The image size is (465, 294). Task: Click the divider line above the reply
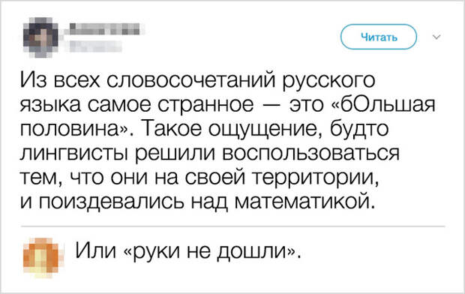(232, 226)
